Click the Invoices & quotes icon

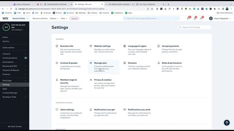pyautogui.click(x=57, y=63)
